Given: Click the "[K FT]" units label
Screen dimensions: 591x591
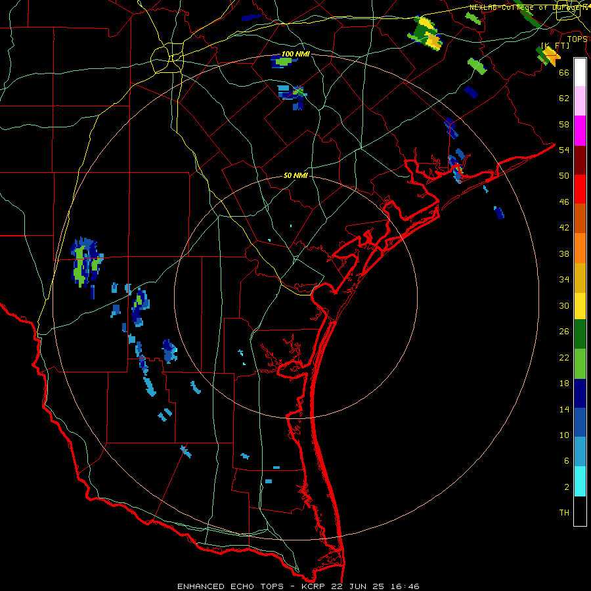Looking at the screenshot, I should coord(555,46).
